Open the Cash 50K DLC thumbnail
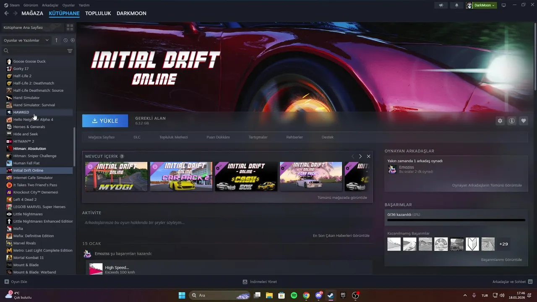537x302 pixels. [x=246, y=177]
